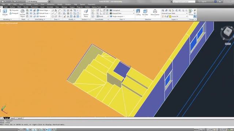
Task: Switch to the Mesh ribbon tab
Action: pos(19,7)
